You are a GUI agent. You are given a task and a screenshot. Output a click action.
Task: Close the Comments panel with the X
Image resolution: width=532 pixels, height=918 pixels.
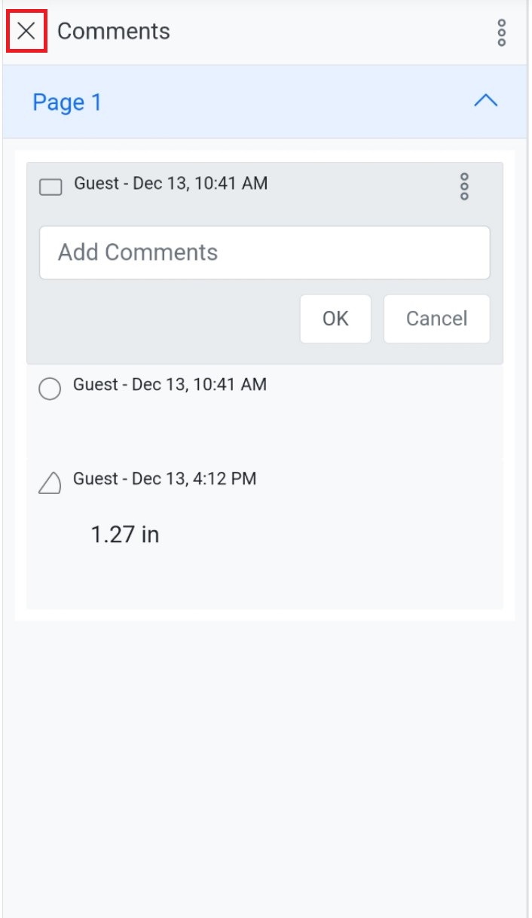26,31
